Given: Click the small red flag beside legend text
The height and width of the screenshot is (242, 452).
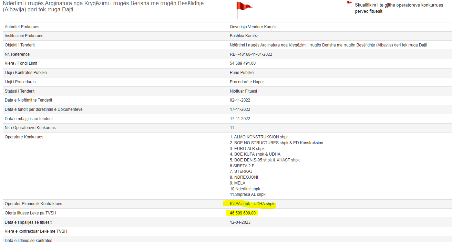Looking at the screenshot, I should 349,4.
